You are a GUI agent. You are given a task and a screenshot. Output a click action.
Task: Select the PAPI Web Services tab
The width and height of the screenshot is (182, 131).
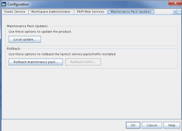(91, 12)
